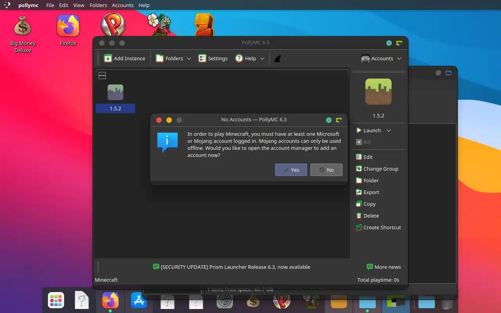Click Change Group in side panel

point(377,169)
